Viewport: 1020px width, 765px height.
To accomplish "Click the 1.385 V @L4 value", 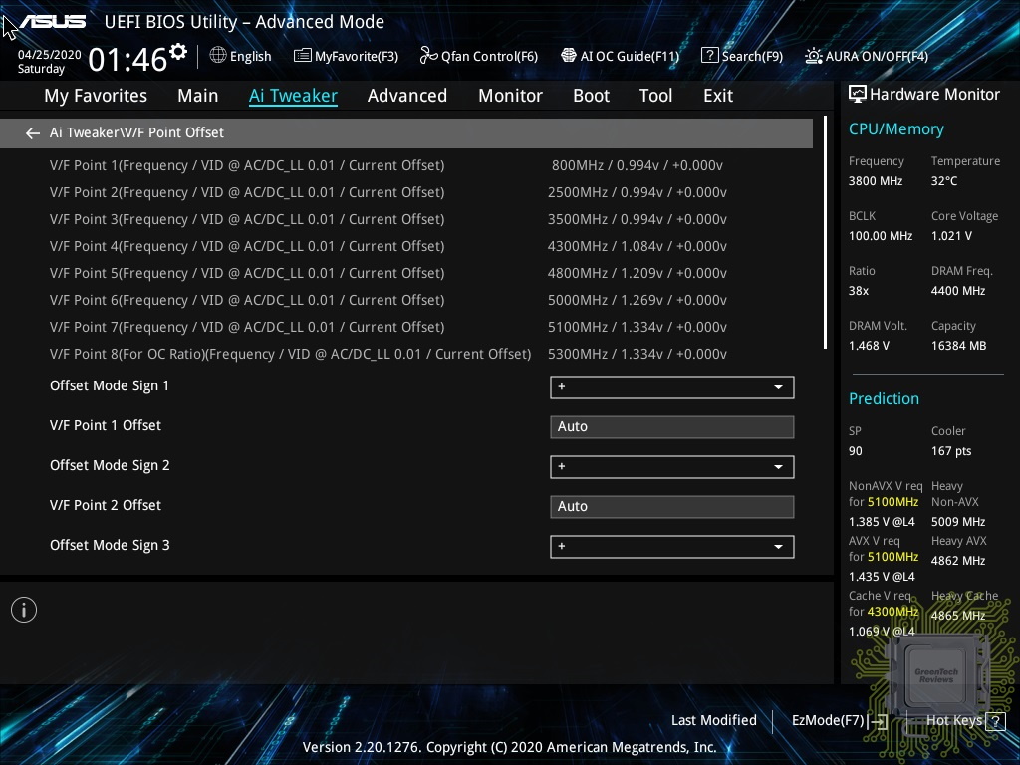I will point(882,522).
